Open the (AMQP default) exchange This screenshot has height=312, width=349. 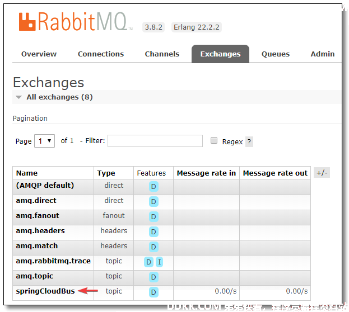pyautogui.click(x=45, y=186)
